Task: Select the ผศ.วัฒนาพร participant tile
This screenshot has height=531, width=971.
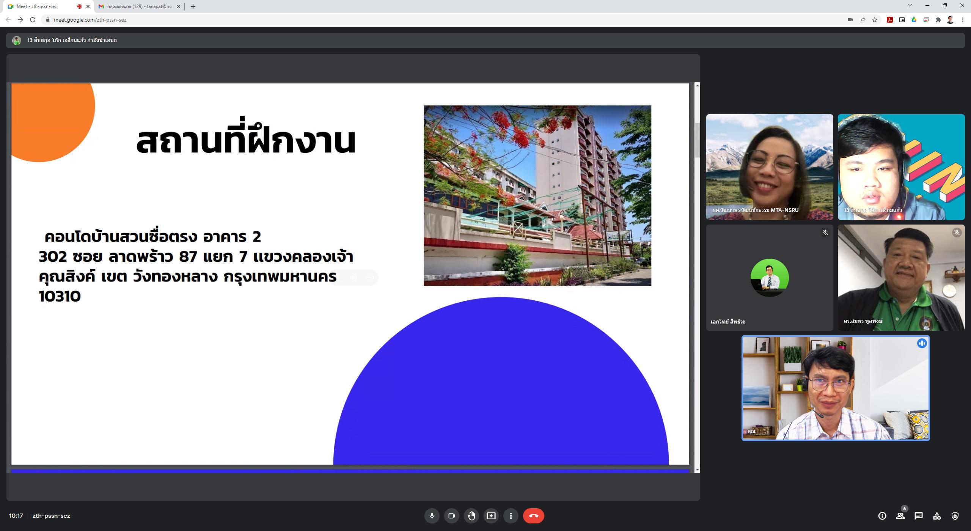Action: pyautogui.click(x=770, y=167)
